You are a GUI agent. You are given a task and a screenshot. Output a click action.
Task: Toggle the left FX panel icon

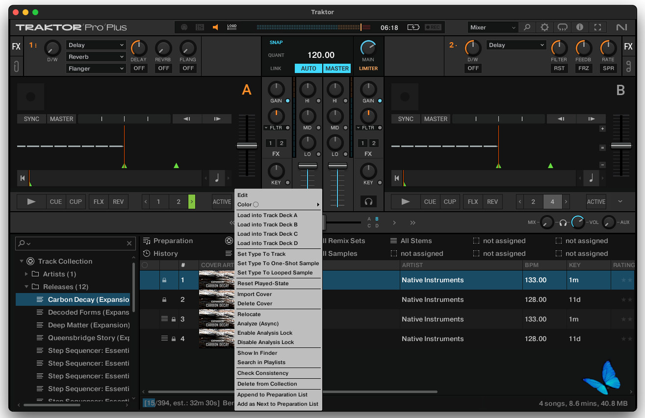16,47
